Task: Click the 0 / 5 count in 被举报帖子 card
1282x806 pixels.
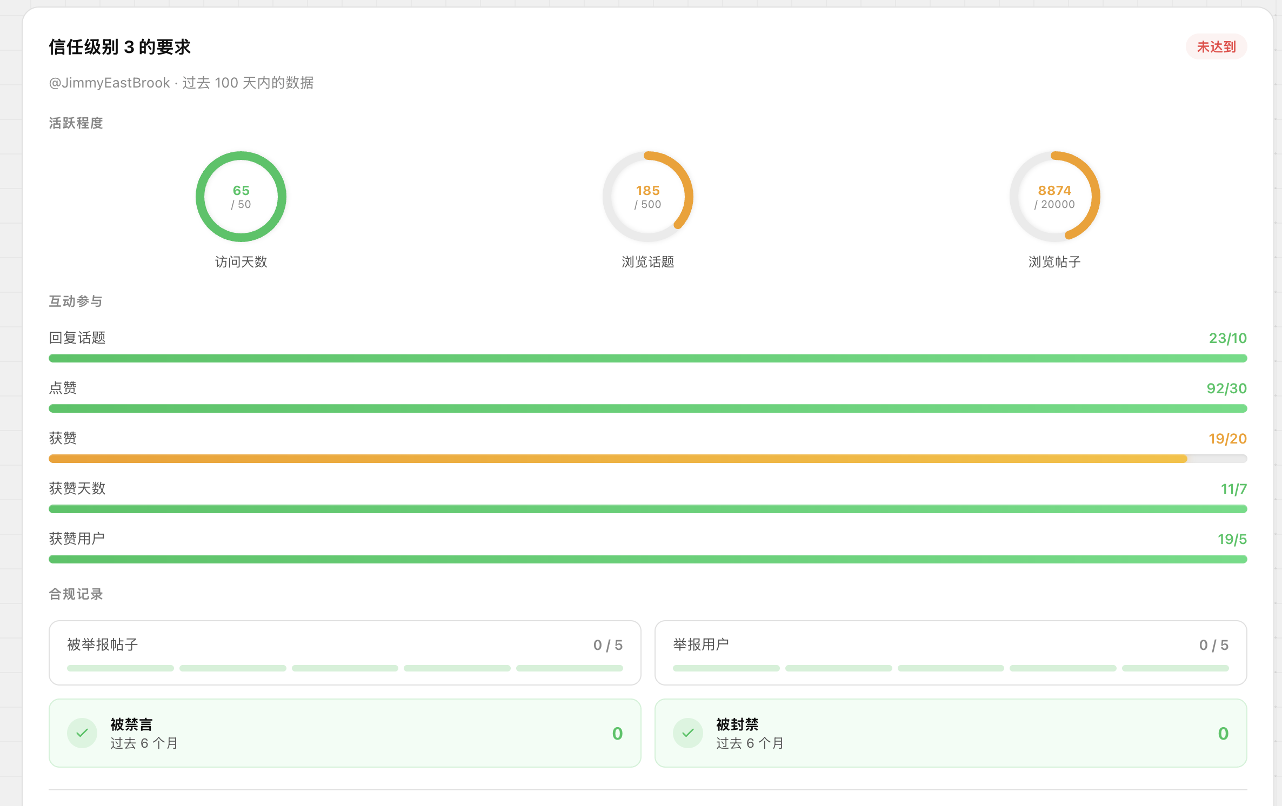Action: [x=607, y=645]
